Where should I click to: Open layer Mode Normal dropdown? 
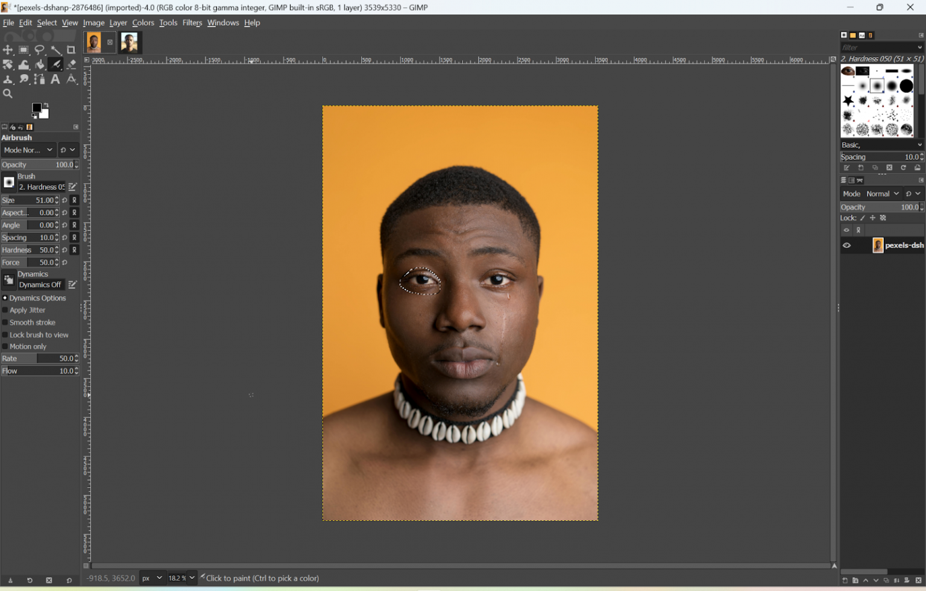[x=872, y=194]
